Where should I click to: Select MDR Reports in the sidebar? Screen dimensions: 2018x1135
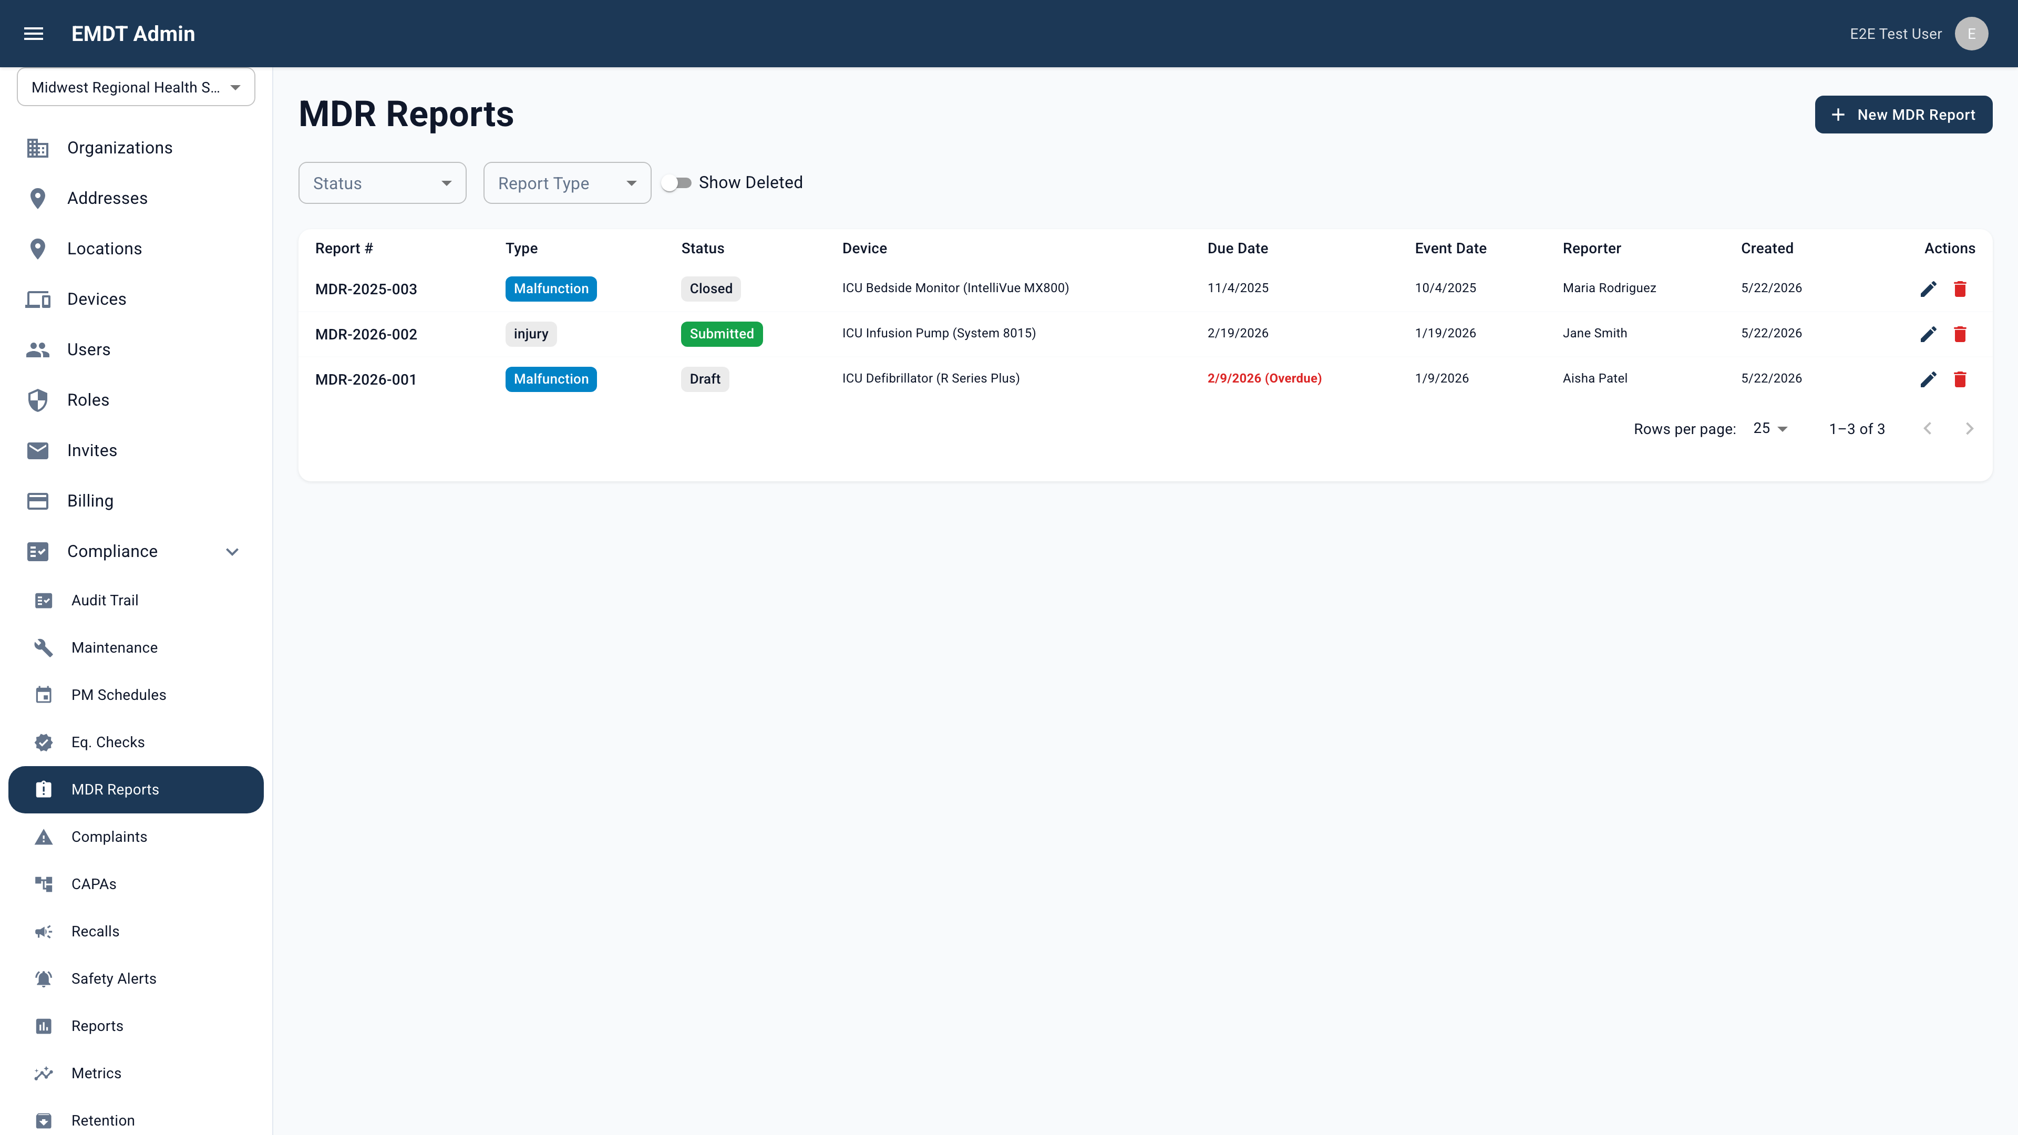coord(136,790)
